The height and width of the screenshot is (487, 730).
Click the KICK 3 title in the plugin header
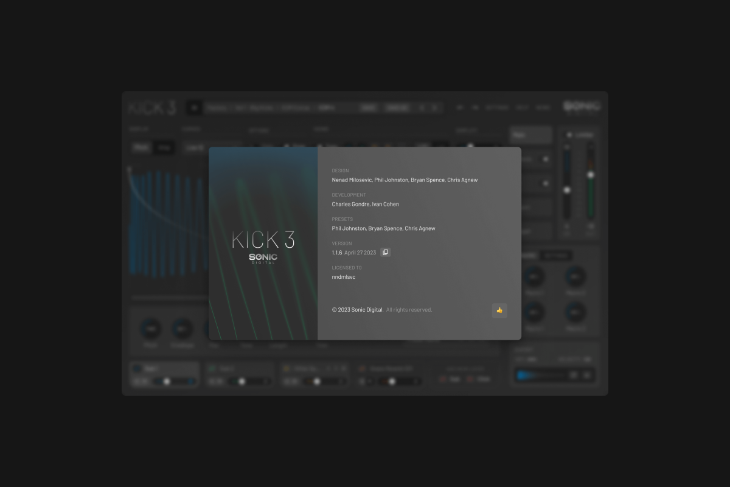point(152,108)
